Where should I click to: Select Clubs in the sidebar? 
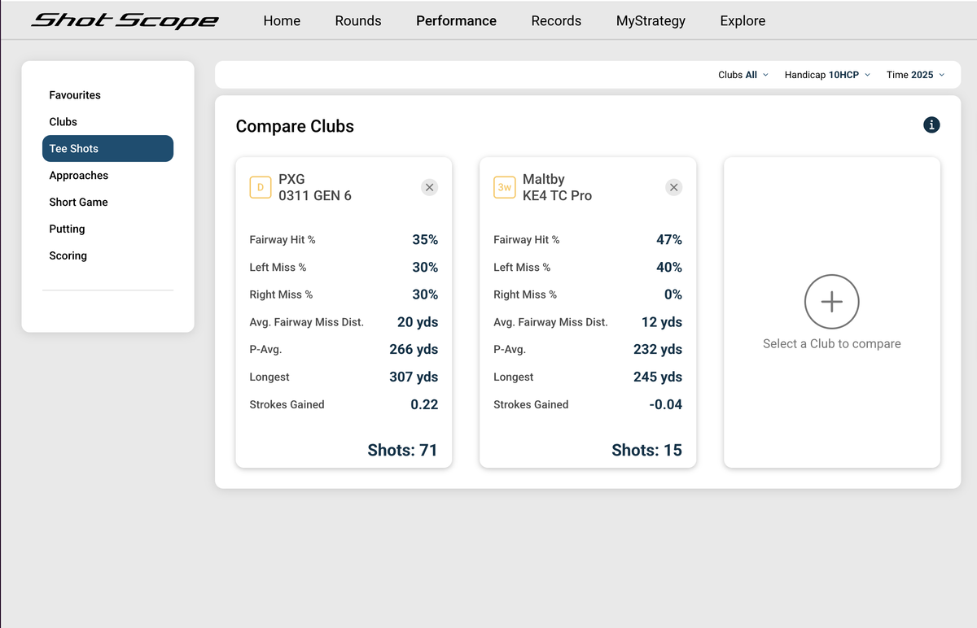(107, 122)
